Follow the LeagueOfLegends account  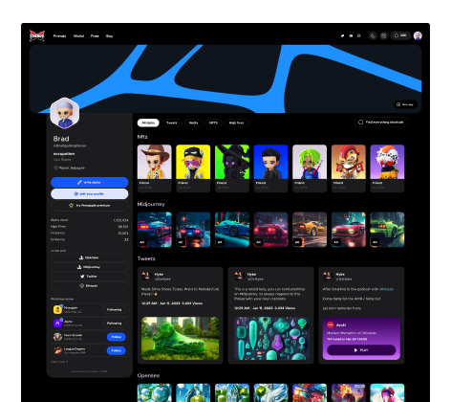pyautogui.click(x=117, y=350)
